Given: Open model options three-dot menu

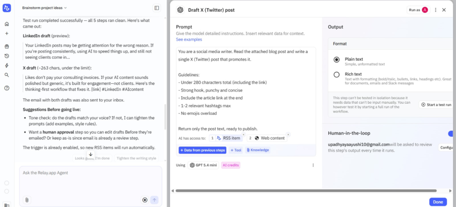Looking at the screenshot, I should 313,165.
